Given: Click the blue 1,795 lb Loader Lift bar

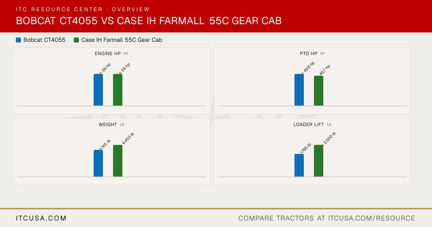Looking at the screenshot, I should pyautogui.click(x=299, y=165).
